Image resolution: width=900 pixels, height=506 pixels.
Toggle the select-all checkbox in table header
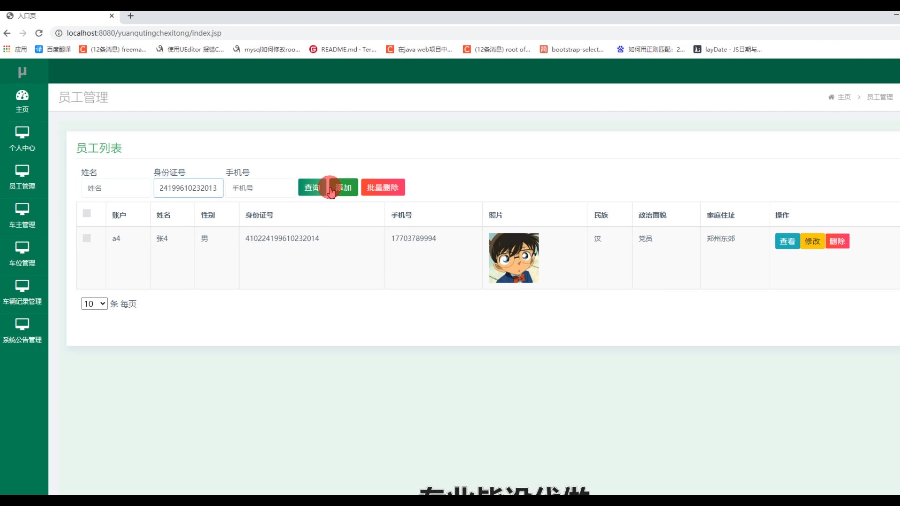click(87, 214)
